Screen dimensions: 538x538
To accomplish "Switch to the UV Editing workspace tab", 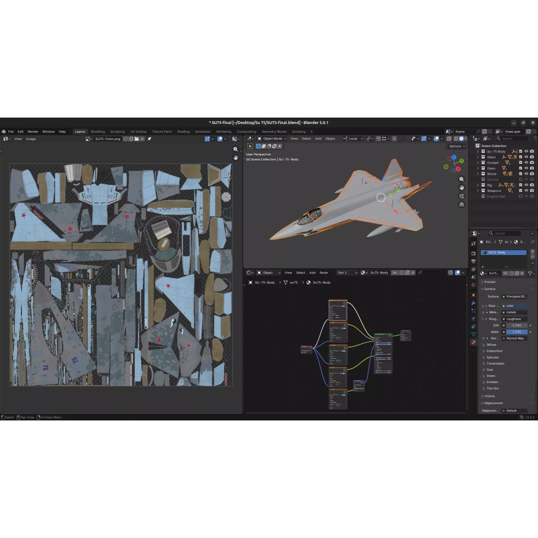I will pos(138,132).
